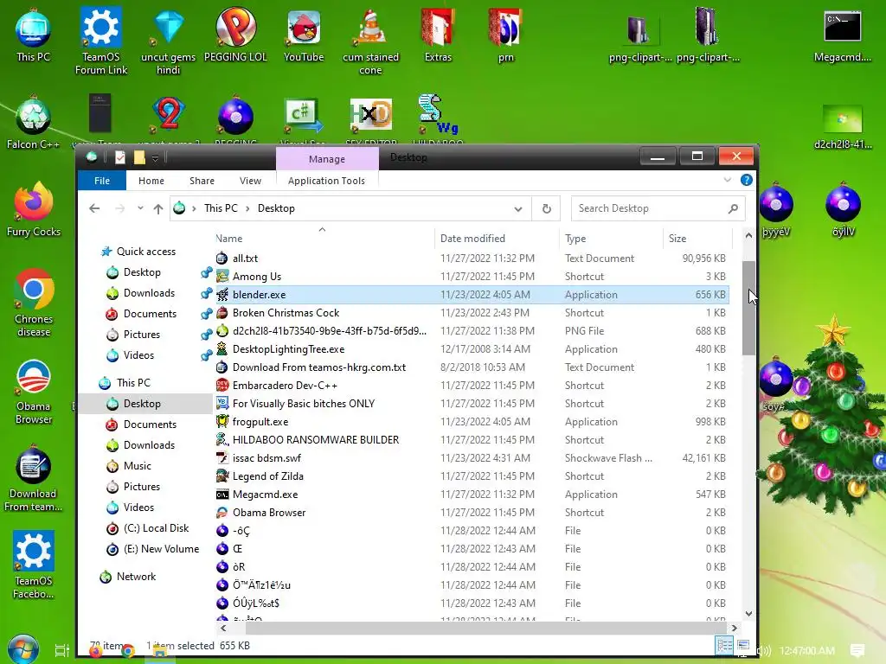Viewport: 886px width, 664px height.
Task: Select Pictures under Quick access
Action: click(141, 335)
